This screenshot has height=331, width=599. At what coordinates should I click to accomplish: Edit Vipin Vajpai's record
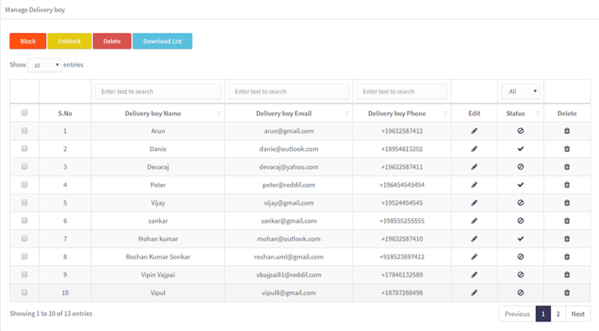coord(474,274)
